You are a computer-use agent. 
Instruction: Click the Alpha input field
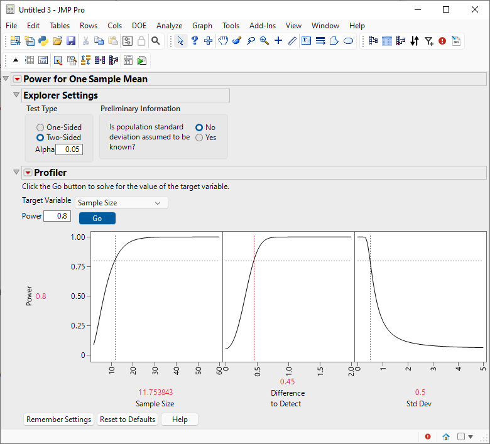69,149
